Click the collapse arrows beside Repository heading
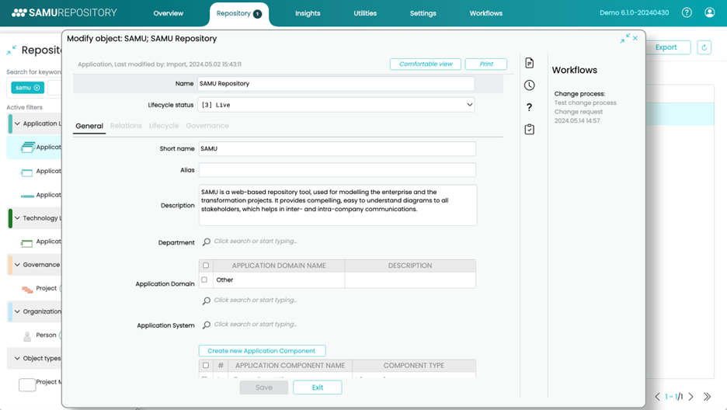The image size is (727, 410). click(12, 50)
